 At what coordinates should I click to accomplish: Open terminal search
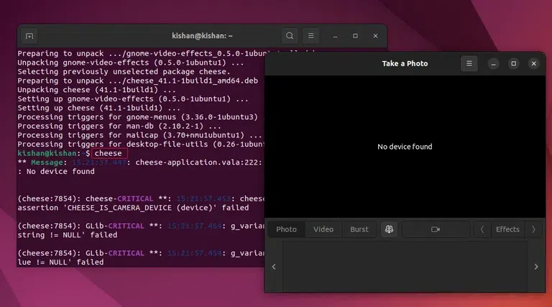click(290, 36)
